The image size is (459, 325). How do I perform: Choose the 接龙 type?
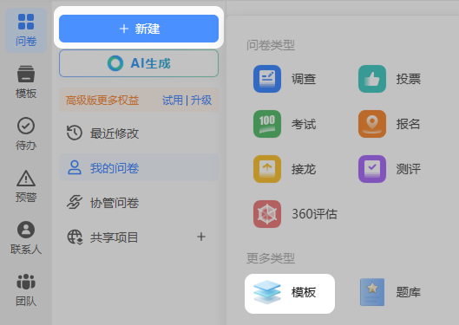tap(285, 169)
